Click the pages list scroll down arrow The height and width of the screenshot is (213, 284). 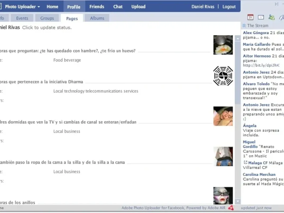click(x=237, y=201)
